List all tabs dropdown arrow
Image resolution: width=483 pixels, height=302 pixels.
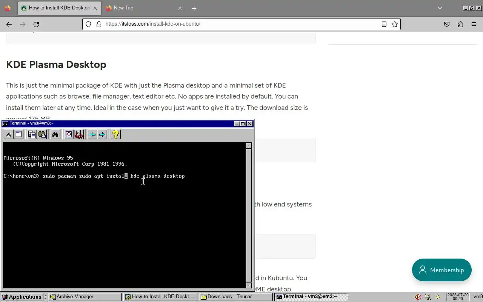(440, 8)
